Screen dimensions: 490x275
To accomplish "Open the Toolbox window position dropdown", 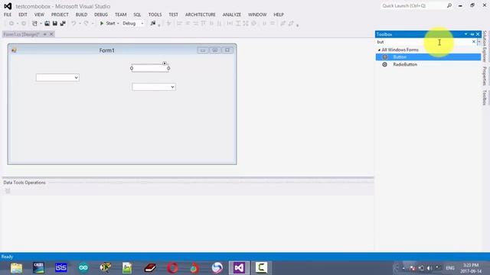I will pos(466,34).
